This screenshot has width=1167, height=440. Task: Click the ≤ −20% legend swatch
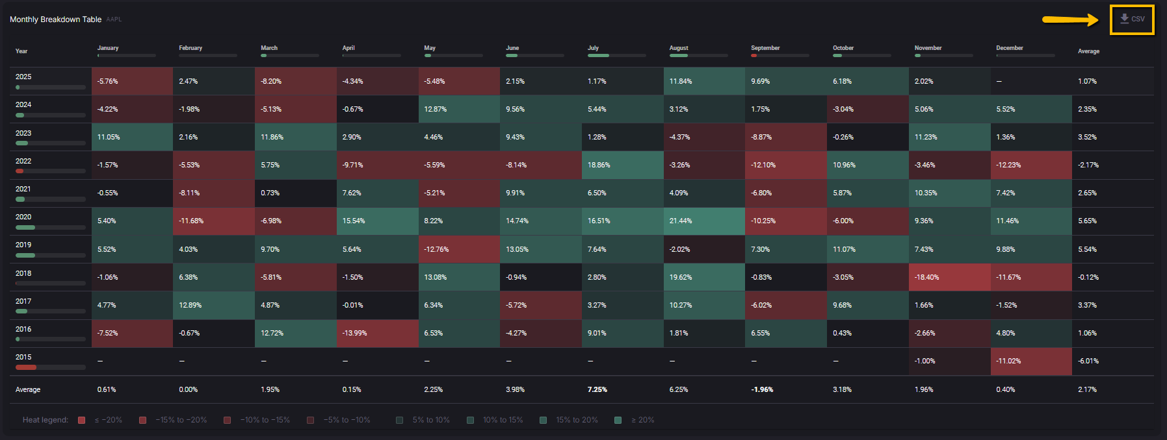[x=82, y=420]
